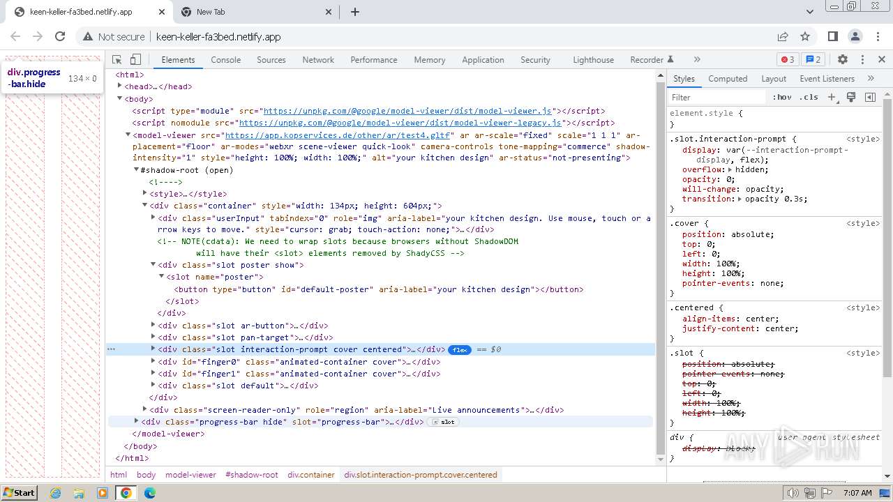Open the Application panel

[483, 60]
